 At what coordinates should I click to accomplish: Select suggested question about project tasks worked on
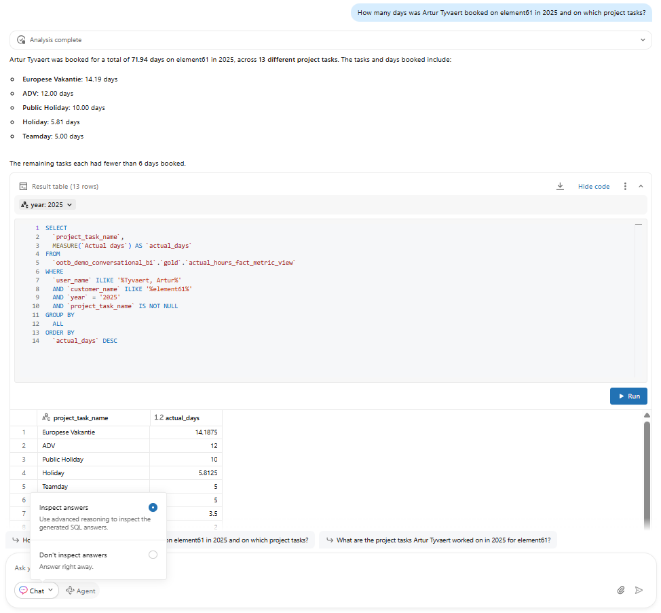[x=438, y=540]
